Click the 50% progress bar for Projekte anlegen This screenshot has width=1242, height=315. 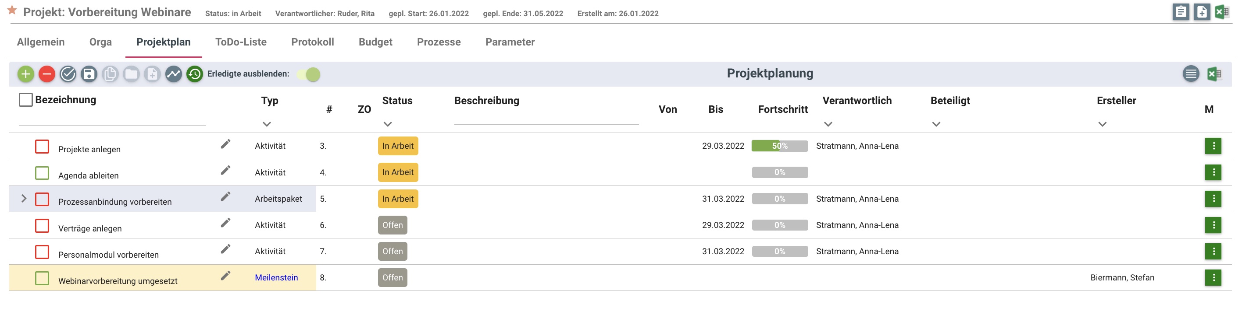pos(780,146)
